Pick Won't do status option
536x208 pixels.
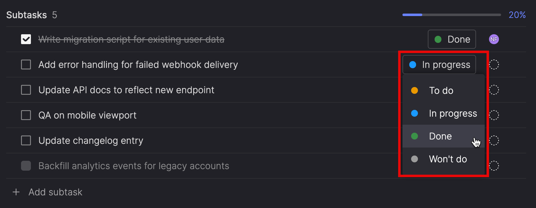pyautogui.click(x=448, y=159)
